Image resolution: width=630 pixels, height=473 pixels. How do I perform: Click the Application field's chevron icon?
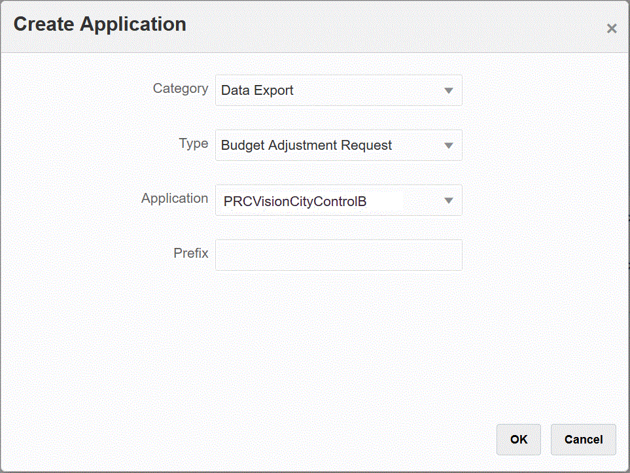pos(449,200)
